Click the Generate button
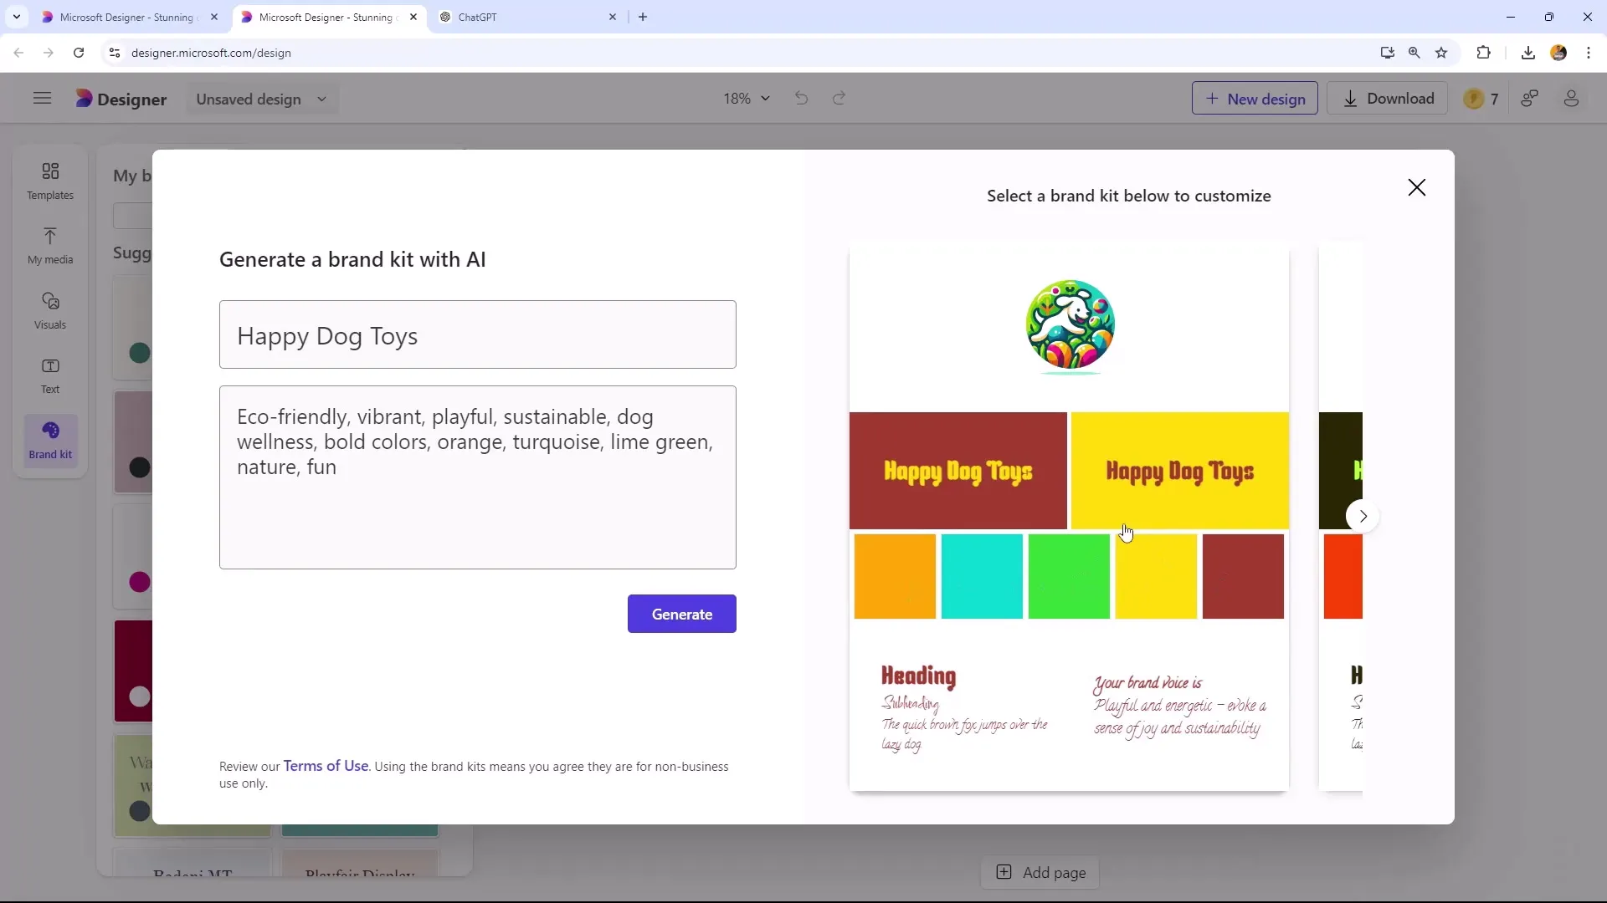The image size is (1607, 903). [682, 614]
